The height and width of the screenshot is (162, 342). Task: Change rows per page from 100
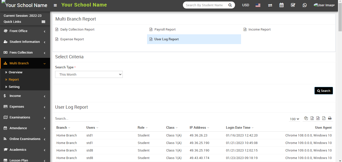pos(294,119)
